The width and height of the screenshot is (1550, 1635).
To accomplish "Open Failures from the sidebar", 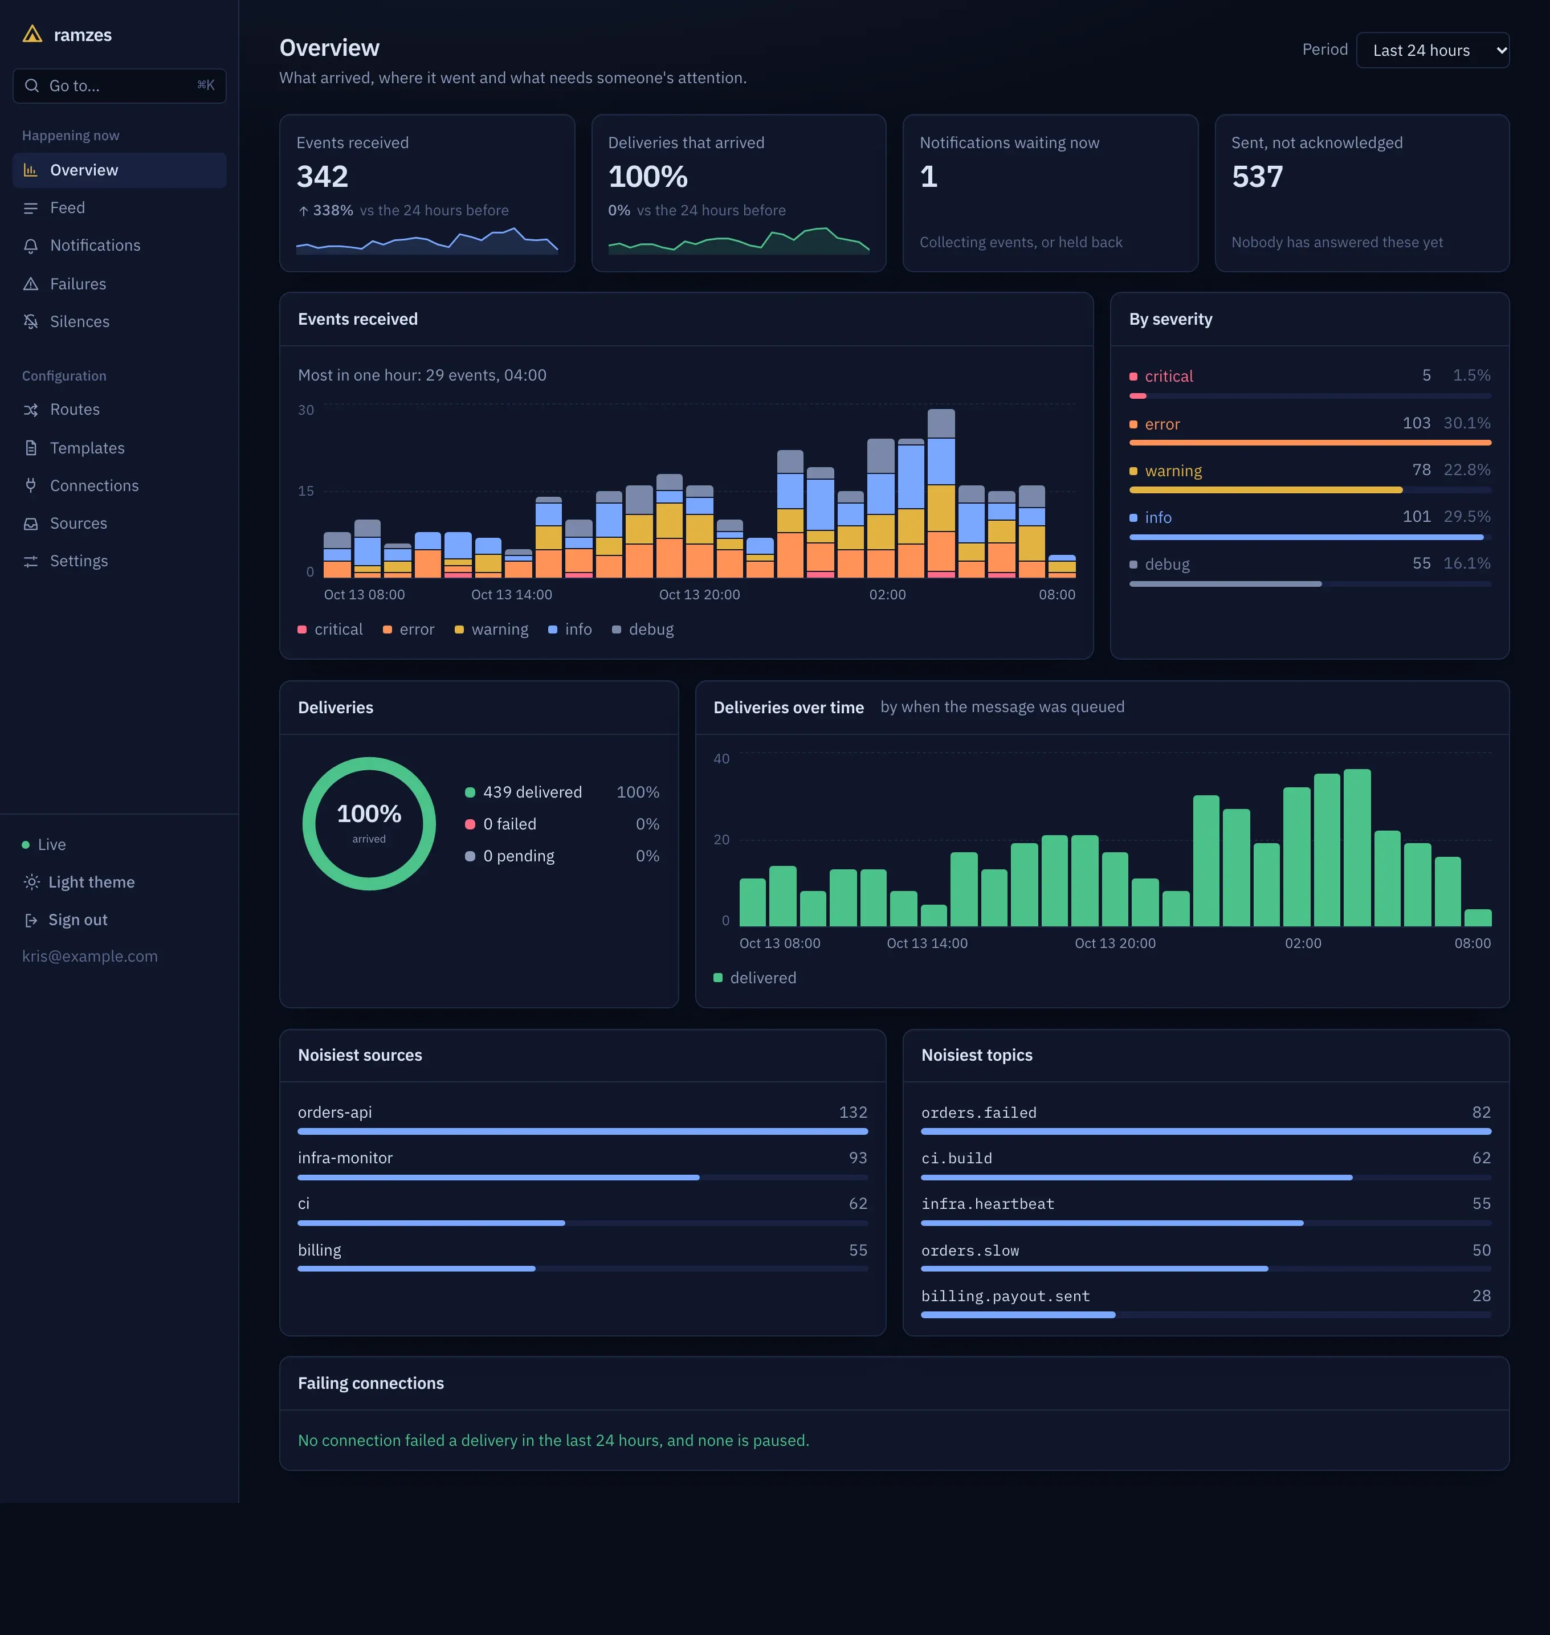I will click(x=120, y=284).
